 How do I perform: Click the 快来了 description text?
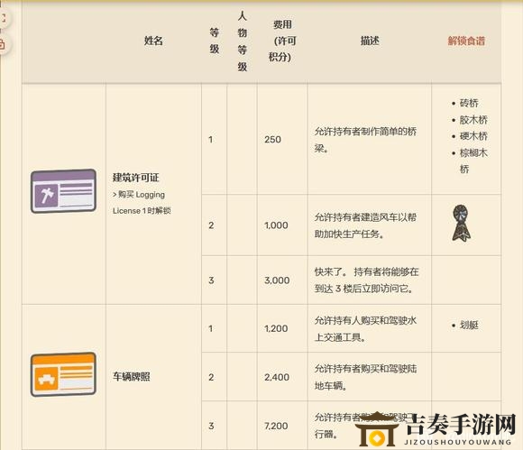pos(366,280)
